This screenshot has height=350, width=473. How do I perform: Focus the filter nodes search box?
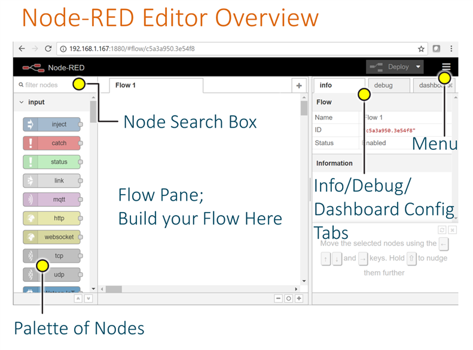click(45, 85)
